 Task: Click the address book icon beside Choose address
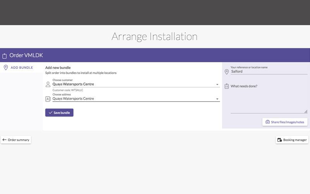pos(48,99)
